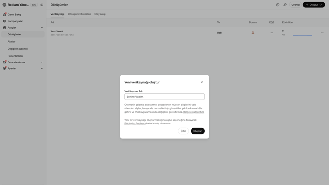Switch to the Veri Kaynağı tab

57,14
